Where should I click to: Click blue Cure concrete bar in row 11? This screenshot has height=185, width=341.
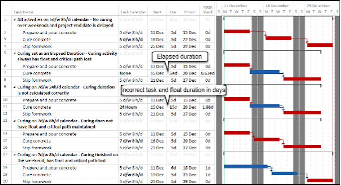click(x=264, y=106)
